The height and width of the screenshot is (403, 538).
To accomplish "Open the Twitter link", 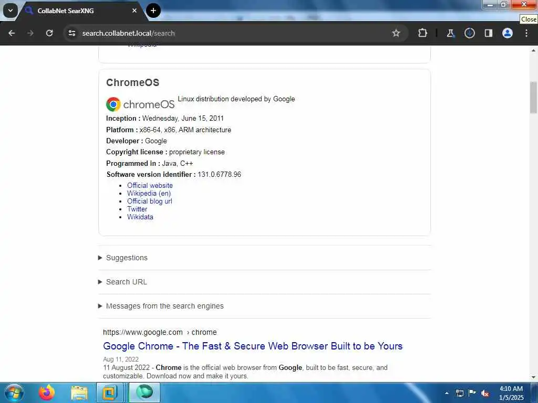I will [137, 209].
